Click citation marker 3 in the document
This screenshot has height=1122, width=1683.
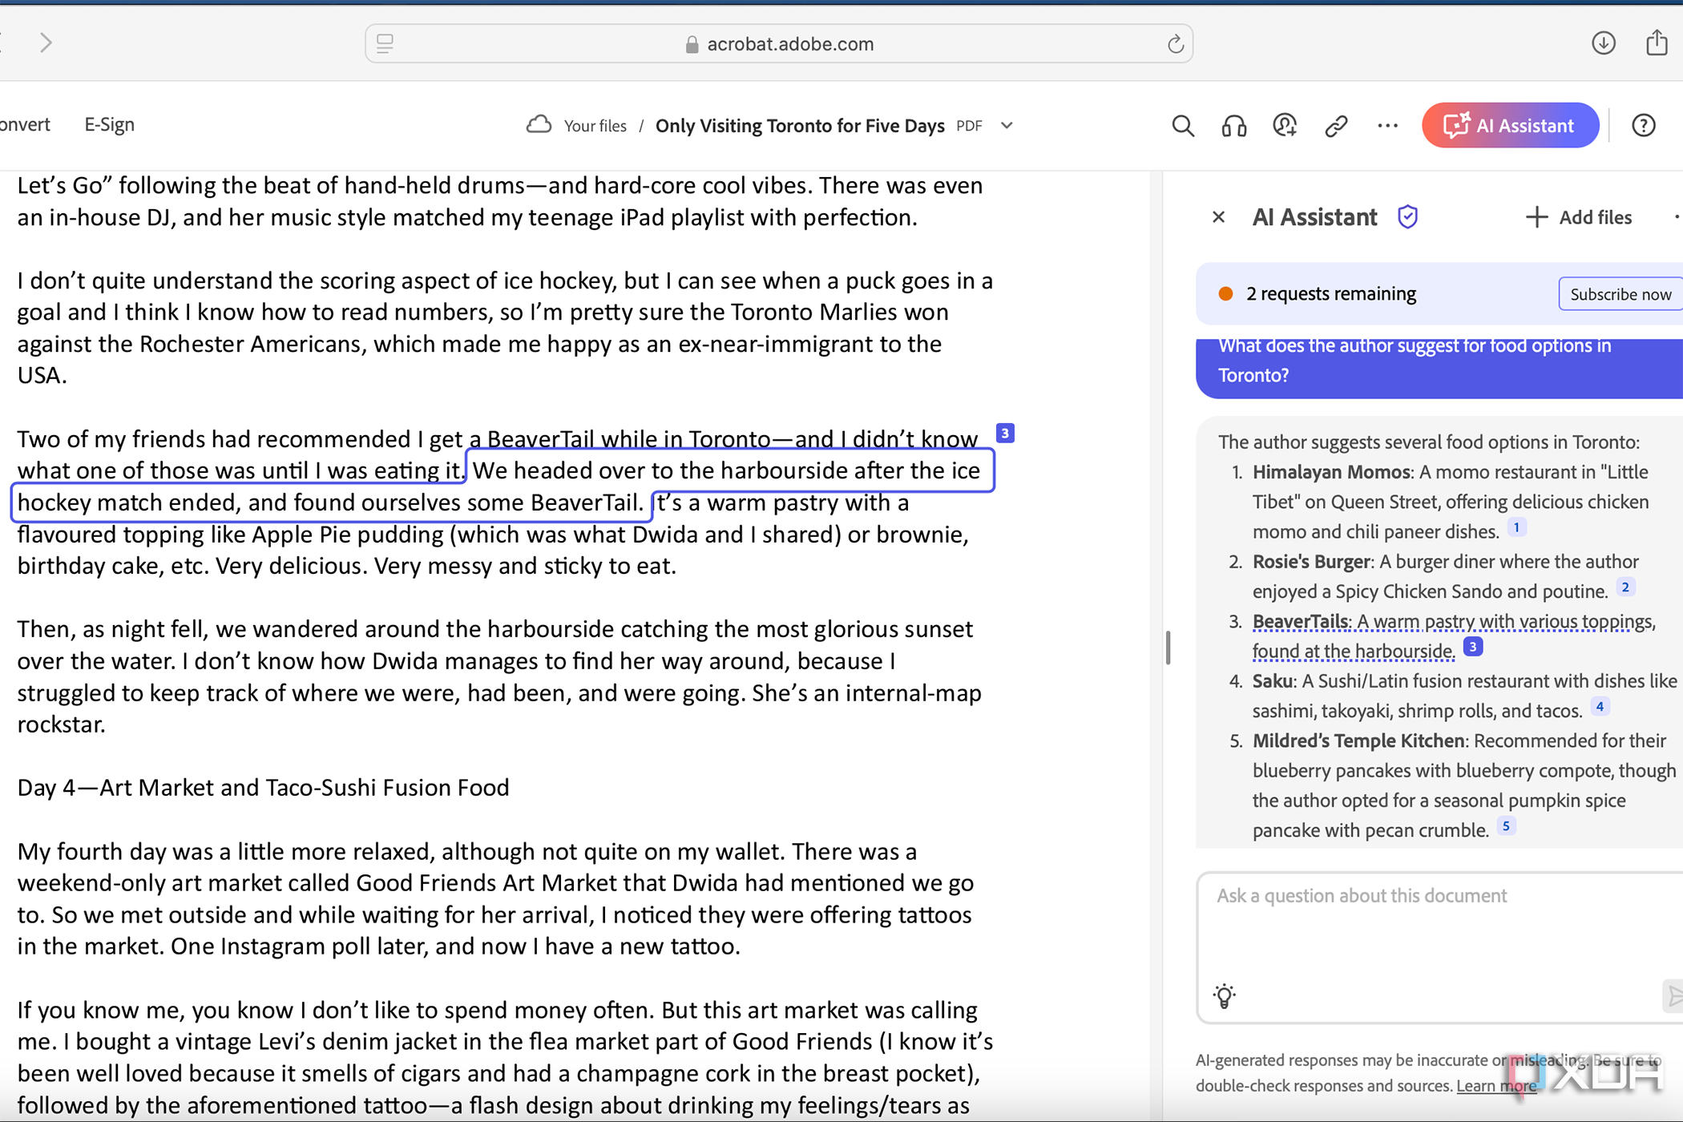[x=1005, y=433]
